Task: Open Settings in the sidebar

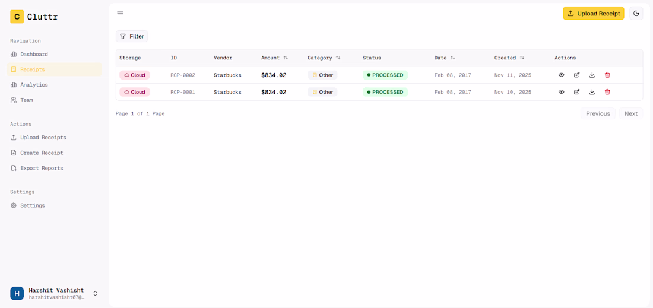Action: coord(54,205)
